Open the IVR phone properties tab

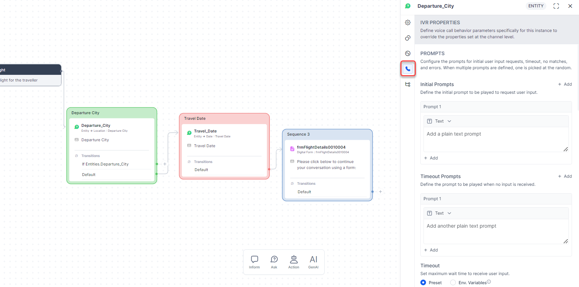[408, 69]
